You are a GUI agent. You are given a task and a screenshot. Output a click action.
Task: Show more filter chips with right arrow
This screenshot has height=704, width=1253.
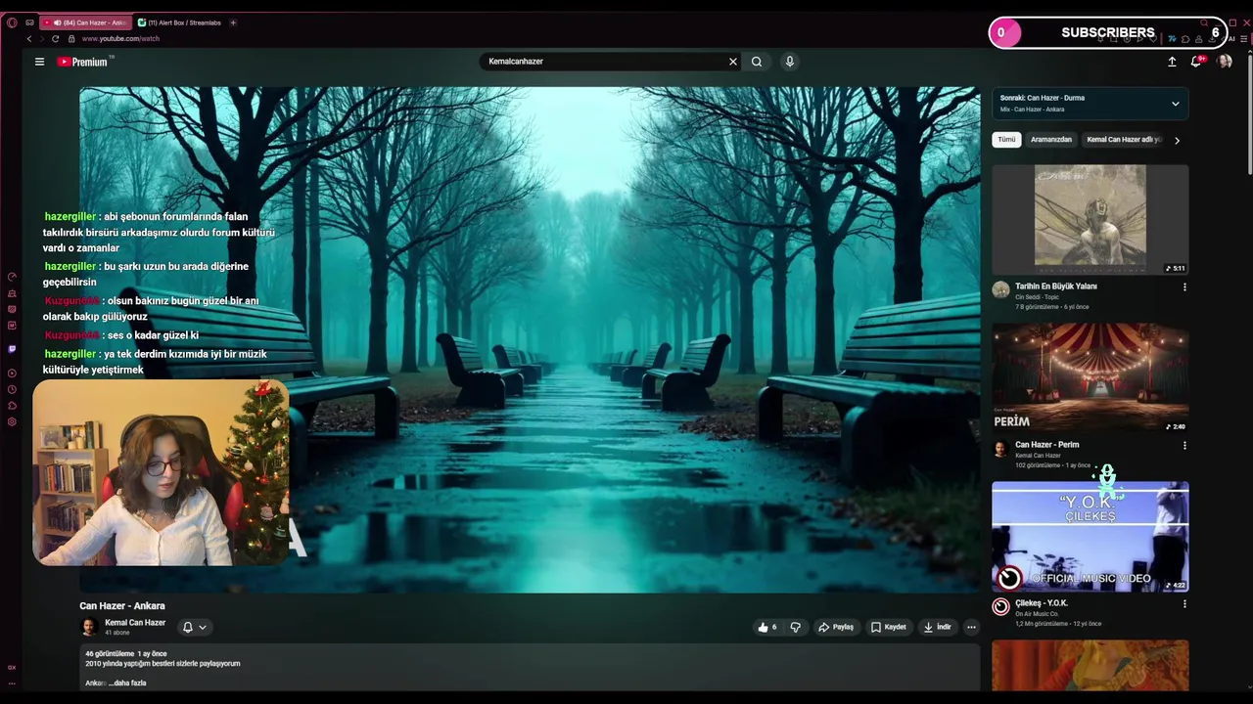(1177, 140)
